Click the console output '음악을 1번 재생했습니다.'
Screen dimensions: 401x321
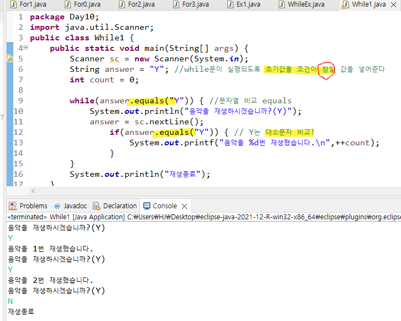50,249
